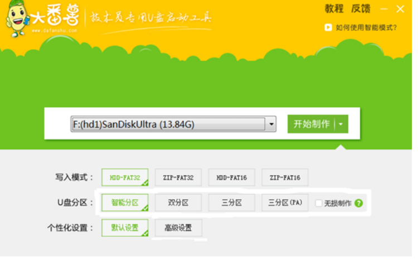Close the 大番薯 window

400,9
